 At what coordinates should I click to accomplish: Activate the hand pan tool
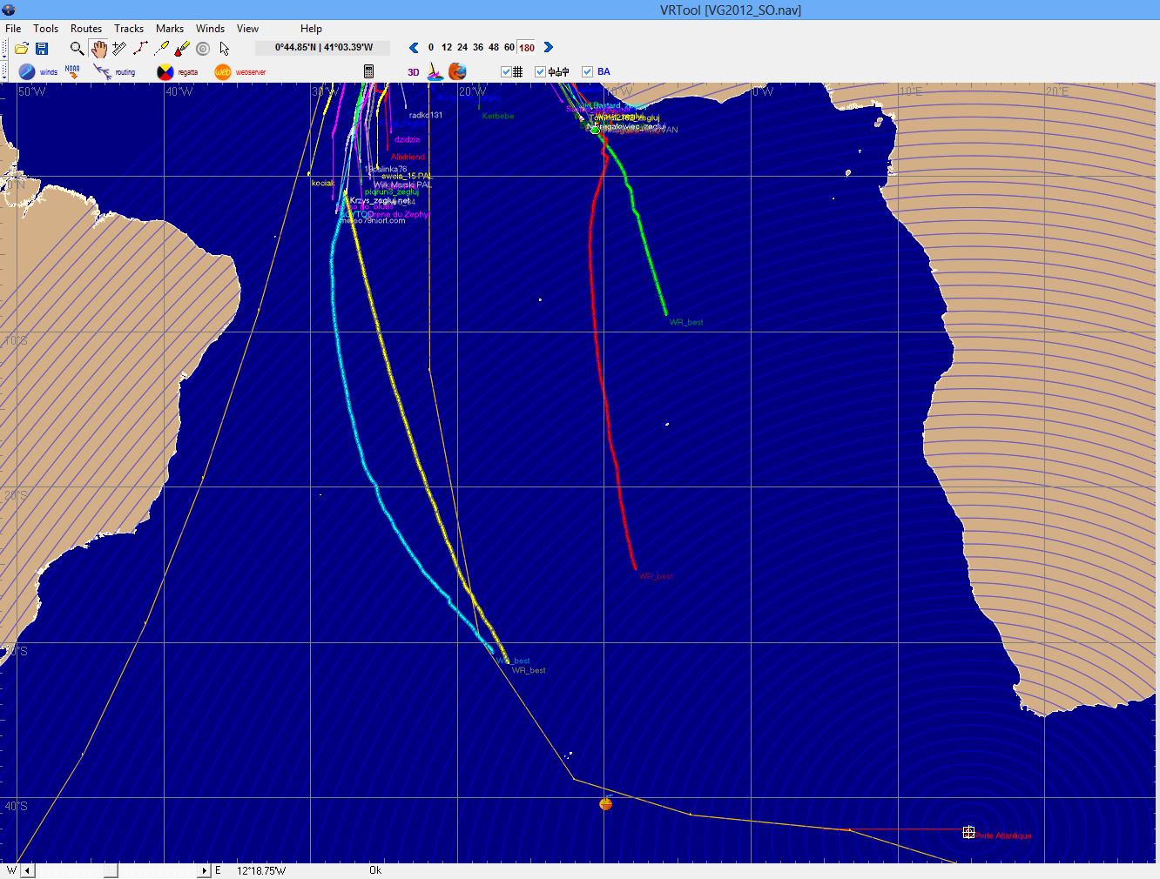(98, 49)
